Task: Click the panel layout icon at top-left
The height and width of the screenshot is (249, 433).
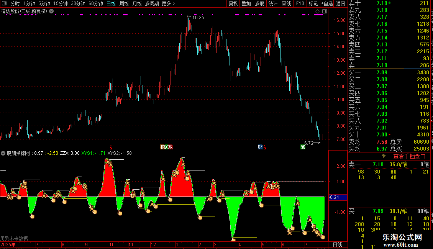Action: [x=4, y=3]
